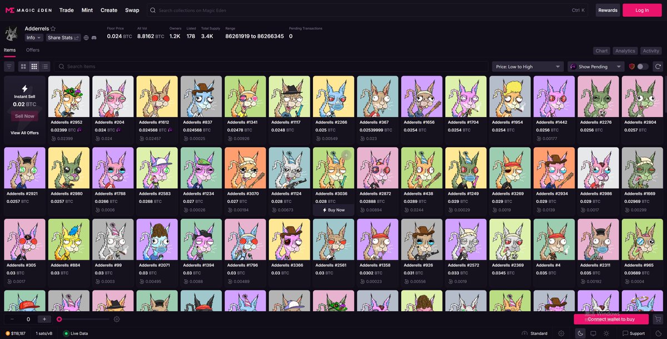Decrease sweep count with minus button
This screenshot has height=339, width=667.
[x=12, y=319]
